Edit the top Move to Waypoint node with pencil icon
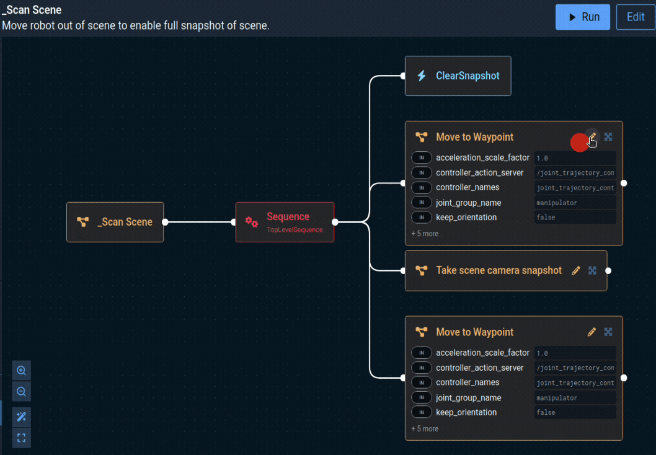656x455 pixels. (x=592, y=137)
